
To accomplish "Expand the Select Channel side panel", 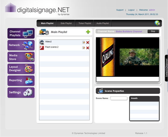I will [166, 68].
